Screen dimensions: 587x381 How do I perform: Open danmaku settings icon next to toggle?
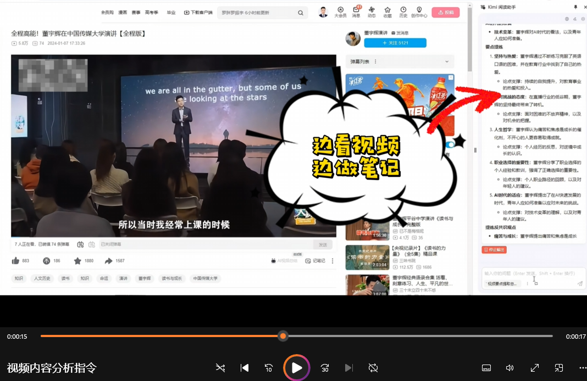click(92, 244)
